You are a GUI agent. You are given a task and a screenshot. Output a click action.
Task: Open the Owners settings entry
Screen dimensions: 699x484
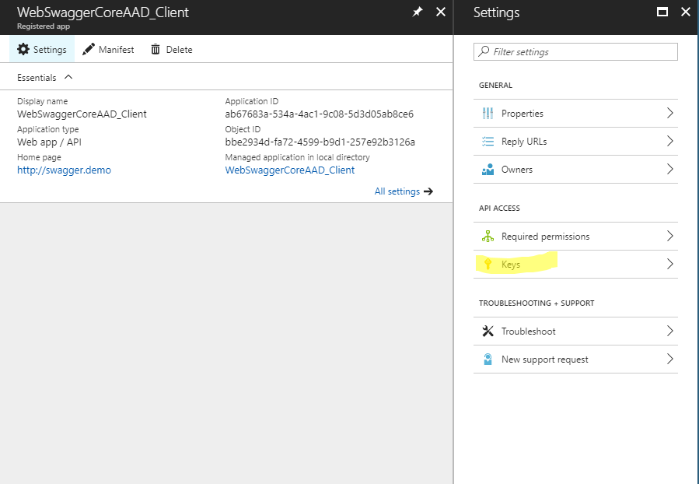click(575, 170)
